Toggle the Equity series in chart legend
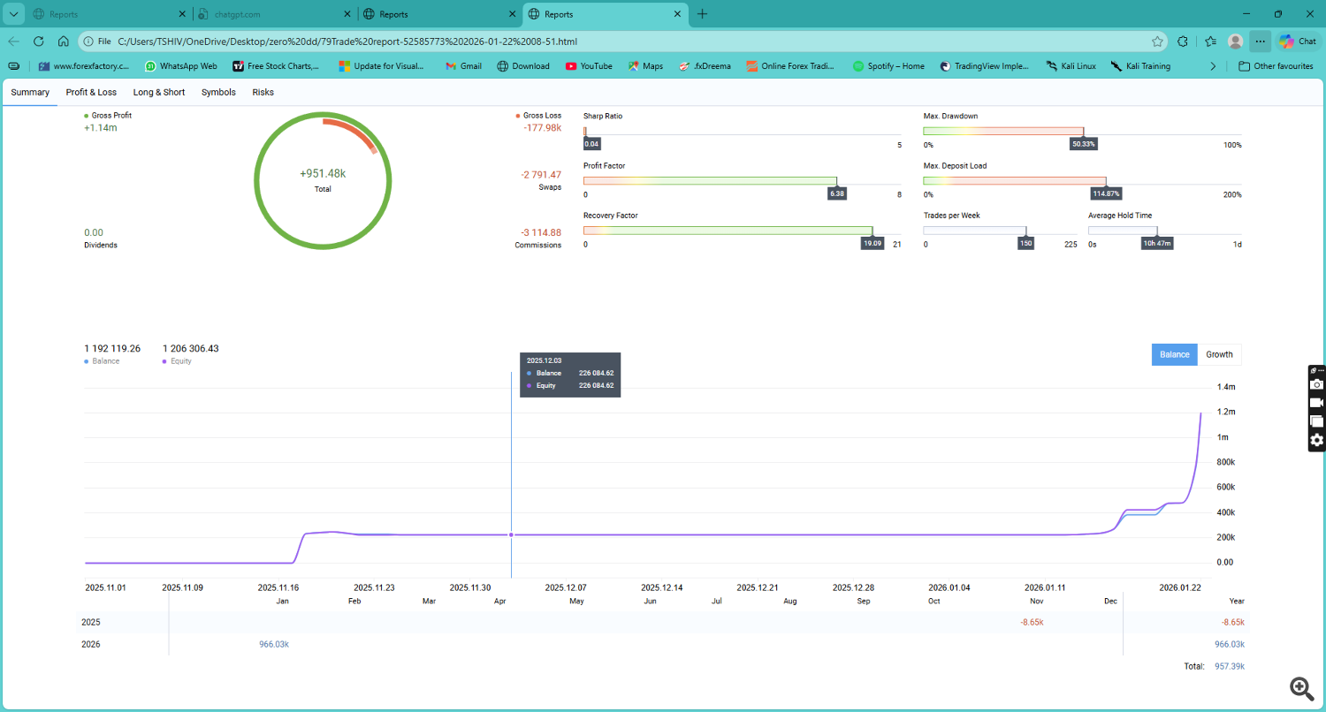Image resolution: width=1326 pixels, height=712 pixels. (x=179, y=361)
